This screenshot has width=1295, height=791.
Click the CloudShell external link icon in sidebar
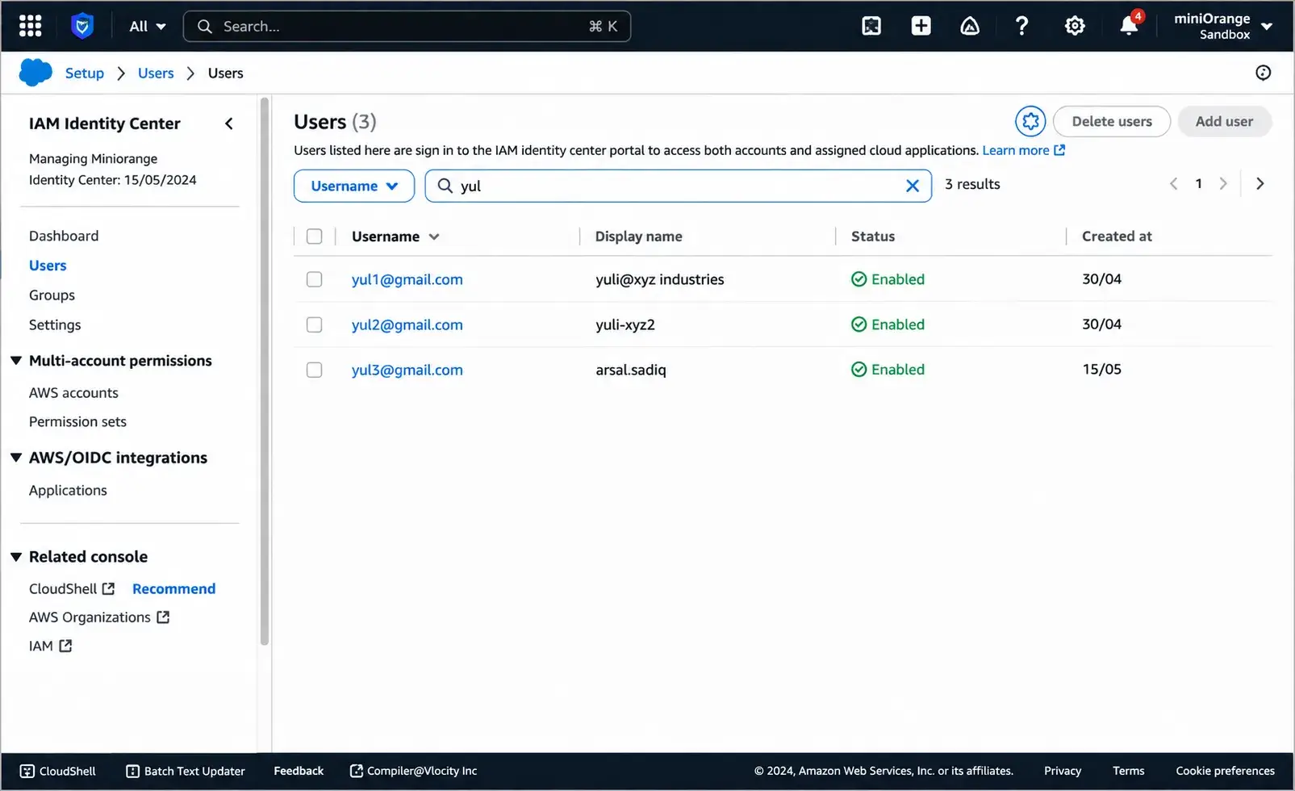[108, 589]
